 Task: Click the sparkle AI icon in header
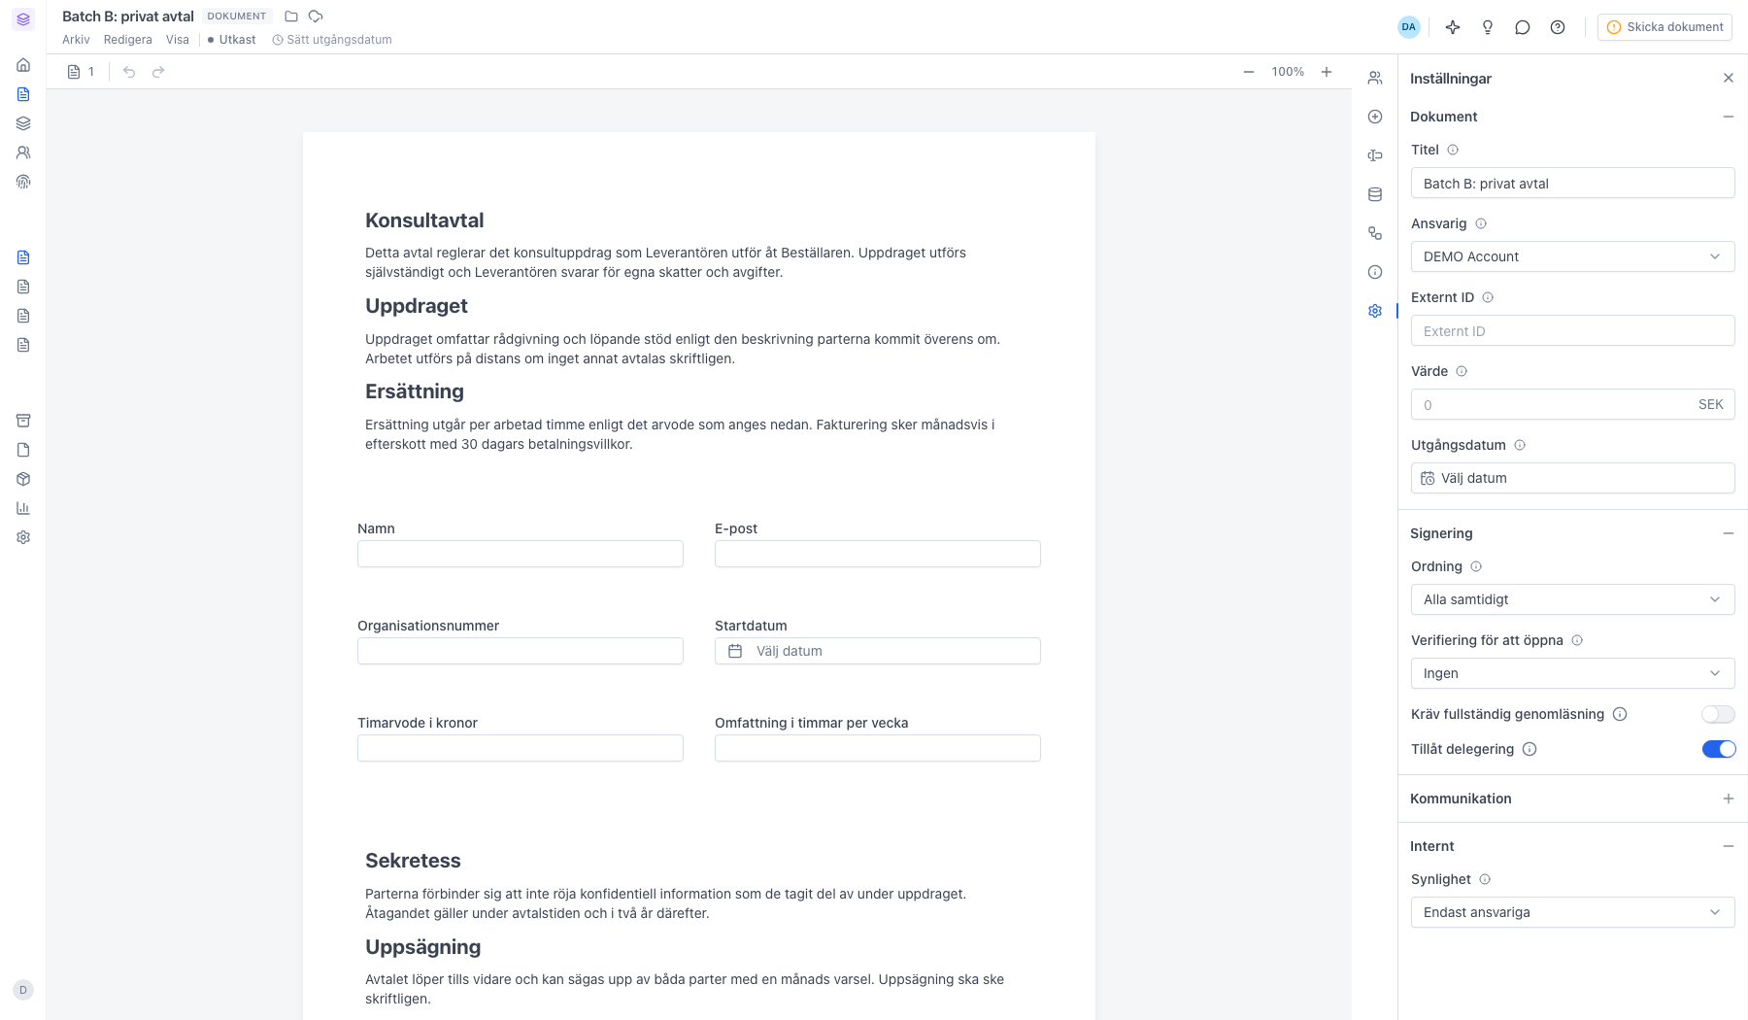click(x=1453, y=27)
